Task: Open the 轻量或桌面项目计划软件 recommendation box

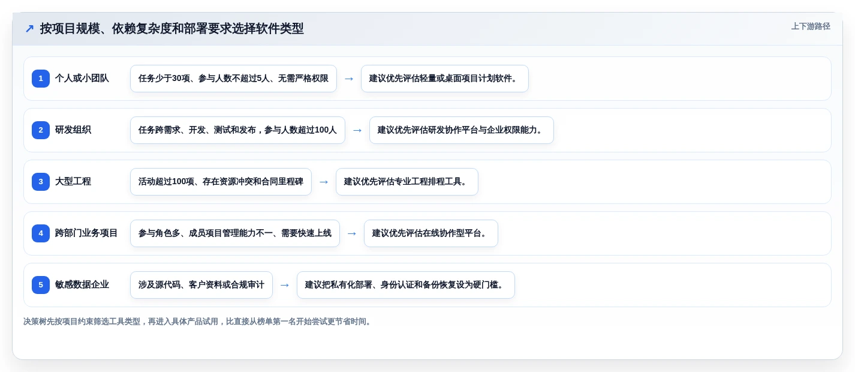Action: click(445, 79)
